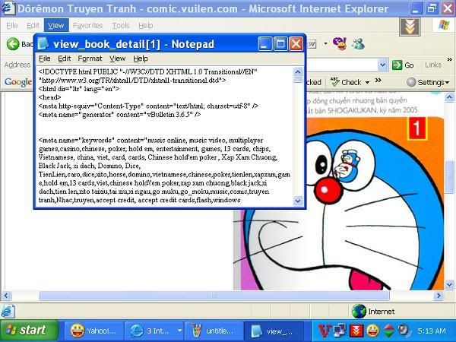Screen dimensions: 456x342
Task: Click the download manager arrows icon near menu bar
Action: tap(410, 27)
